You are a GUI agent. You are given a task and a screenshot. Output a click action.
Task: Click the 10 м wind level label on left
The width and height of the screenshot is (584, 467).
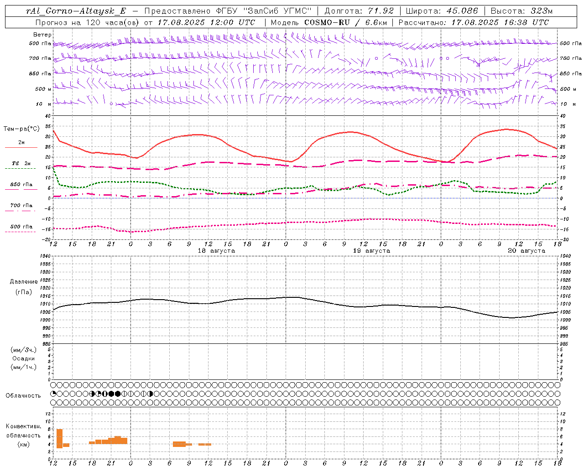(44, 104)
